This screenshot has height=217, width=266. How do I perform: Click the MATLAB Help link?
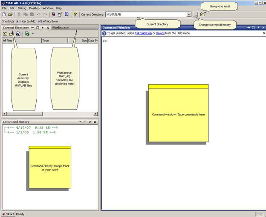pyautogui.click(x=143, y=33)
